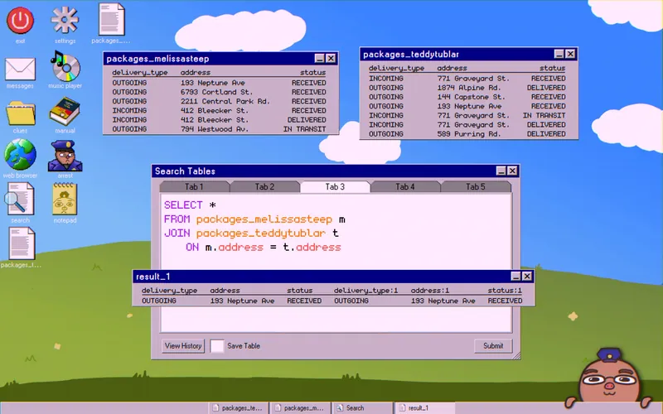Click "6793 Cortland St." in melissasteep table
This screenshot has height=414, width=663.
click(x=216, y=92)
